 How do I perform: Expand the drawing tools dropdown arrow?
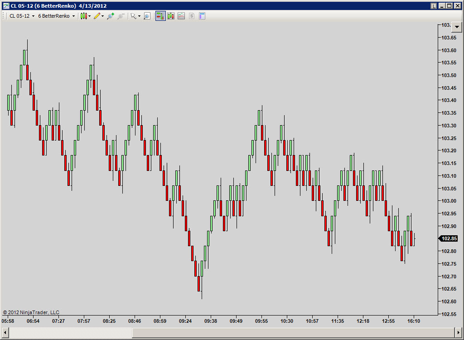tap(103, 16)
